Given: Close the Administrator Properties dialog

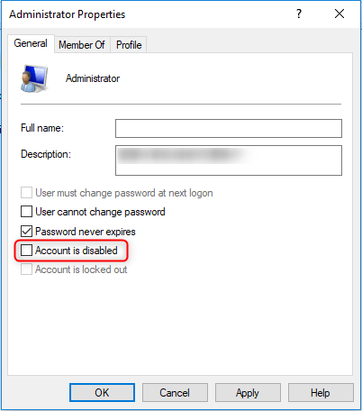Looking at the screenshot, I should 339,14.
